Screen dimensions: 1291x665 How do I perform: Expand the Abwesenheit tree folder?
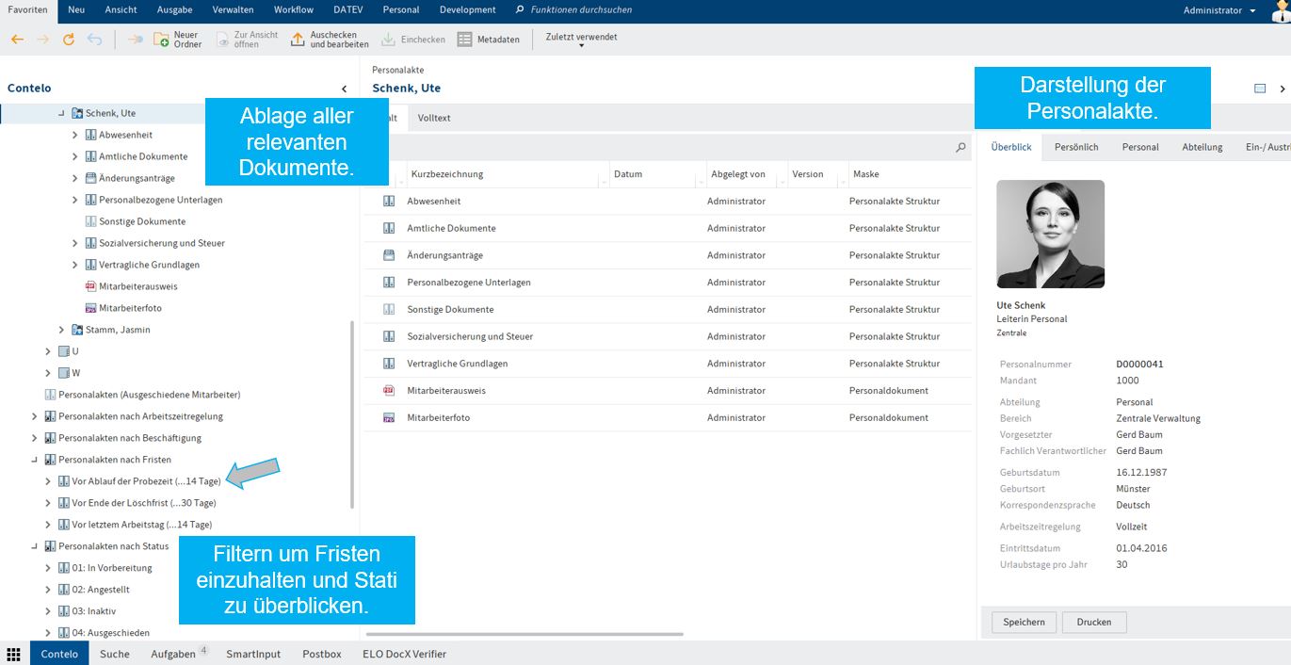[75, 135]
